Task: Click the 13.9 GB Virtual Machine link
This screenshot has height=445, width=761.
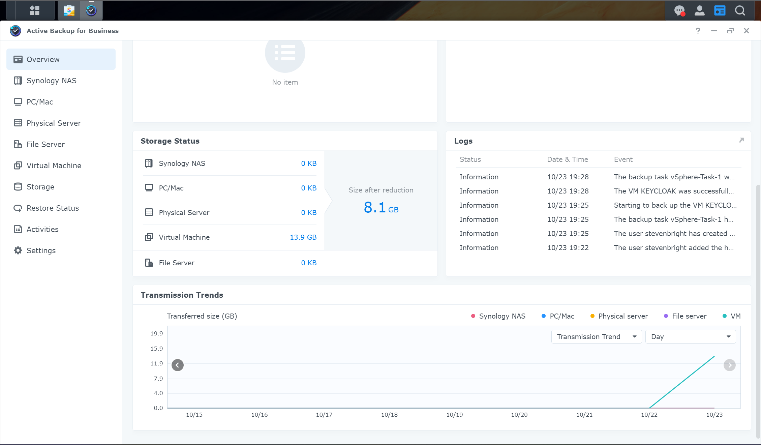Action: (303, 237)
